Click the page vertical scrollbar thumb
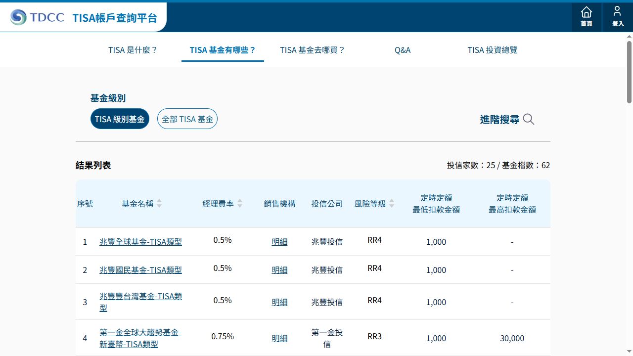 [x=629, y=72]
